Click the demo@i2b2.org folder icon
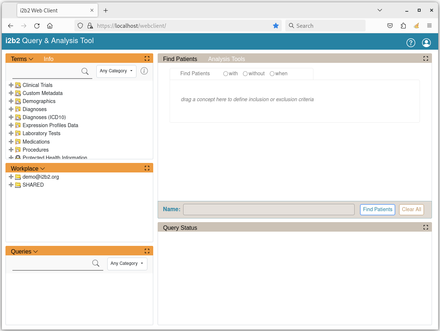Viewport: 440px width, 331px height. (18, 177)
